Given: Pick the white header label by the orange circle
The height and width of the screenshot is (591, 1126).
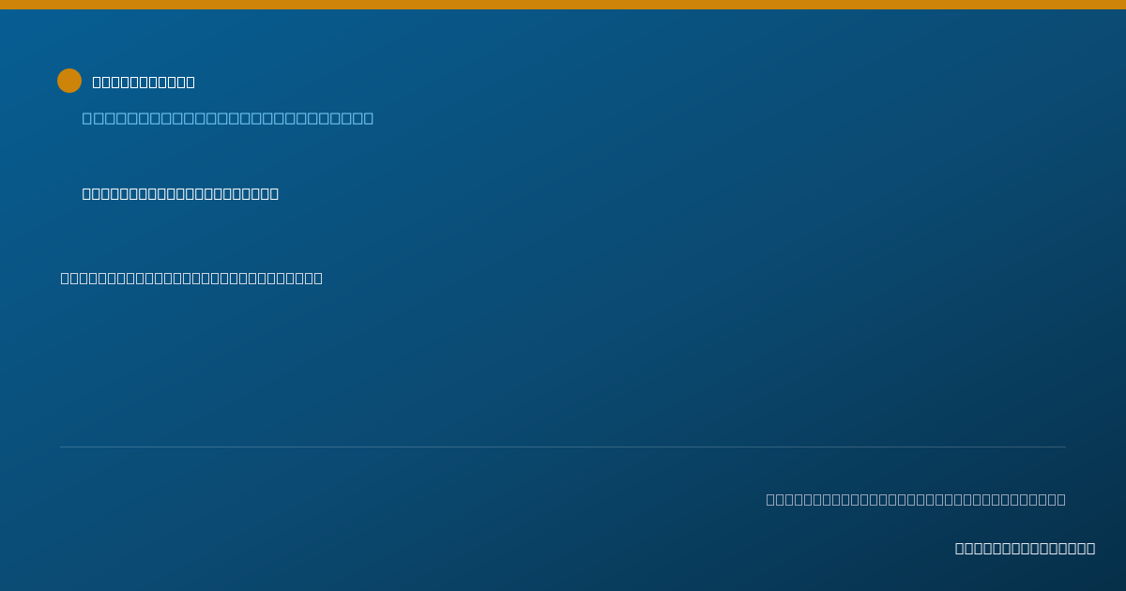Looking at the screenshot, I should (x=144, y=82).
